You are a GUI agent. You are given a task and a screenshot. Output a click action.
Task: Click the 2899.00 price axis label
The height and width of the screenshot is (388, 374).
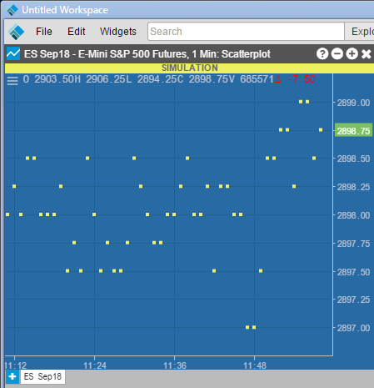pos(353,103)
